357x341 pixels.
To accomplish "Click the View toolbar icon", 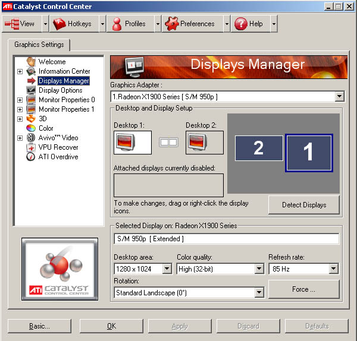I will pos(12,24).
